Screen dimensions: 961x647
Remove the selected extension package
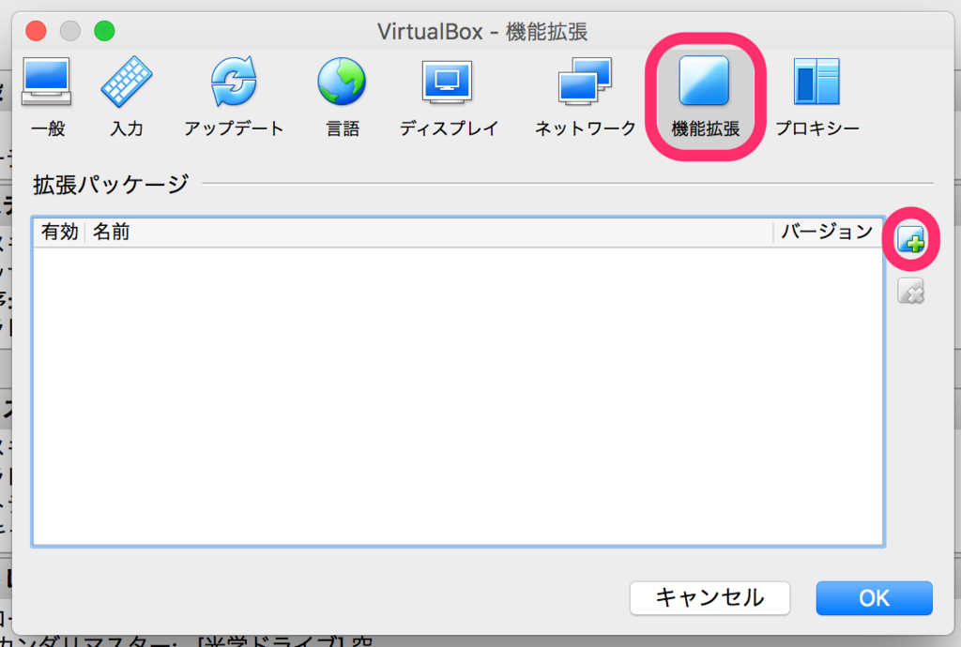910,291
